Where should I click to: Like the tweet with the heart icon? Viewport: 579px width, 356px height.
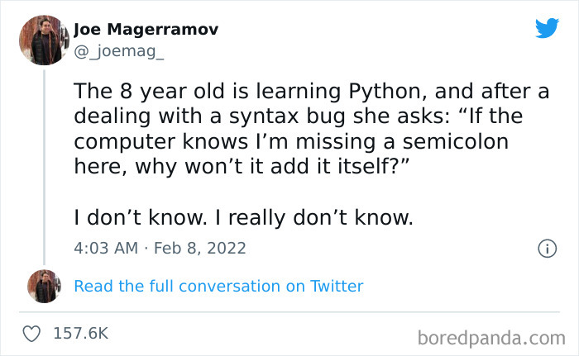pos(33,334)
